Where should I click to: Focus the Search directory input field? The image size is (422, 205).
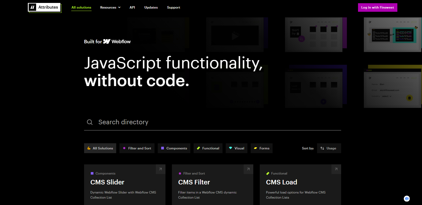click(213, 122)
